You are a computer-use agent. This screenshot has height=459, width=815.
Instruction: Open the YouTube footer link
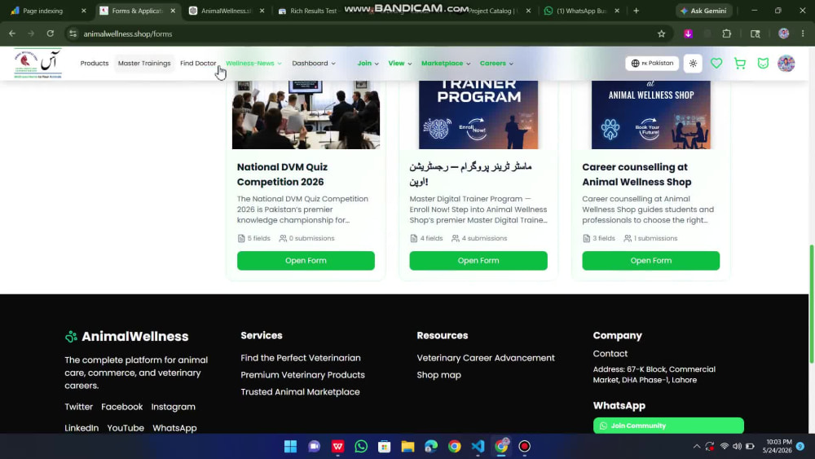coord(126,428)
